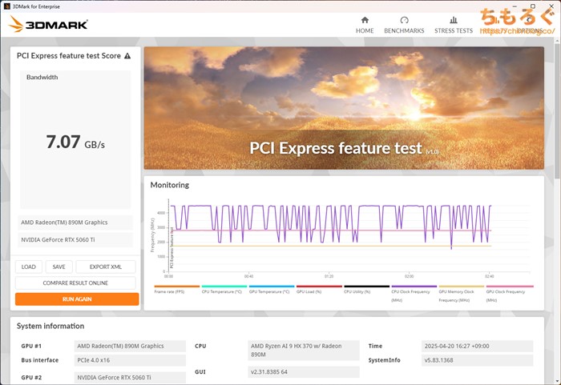Click the GUI version v2.31.8385 64
Screen dimensions: 561x385
pyautogui.click(x=304, y=371)
